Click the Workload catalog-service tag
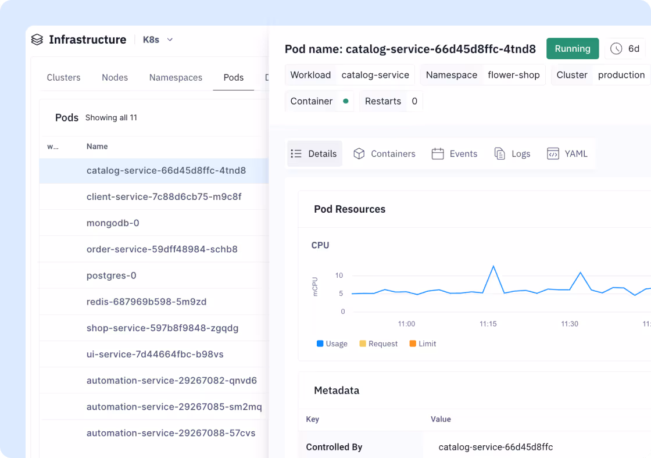Screen dimensions: 651x458 (349, 75)
